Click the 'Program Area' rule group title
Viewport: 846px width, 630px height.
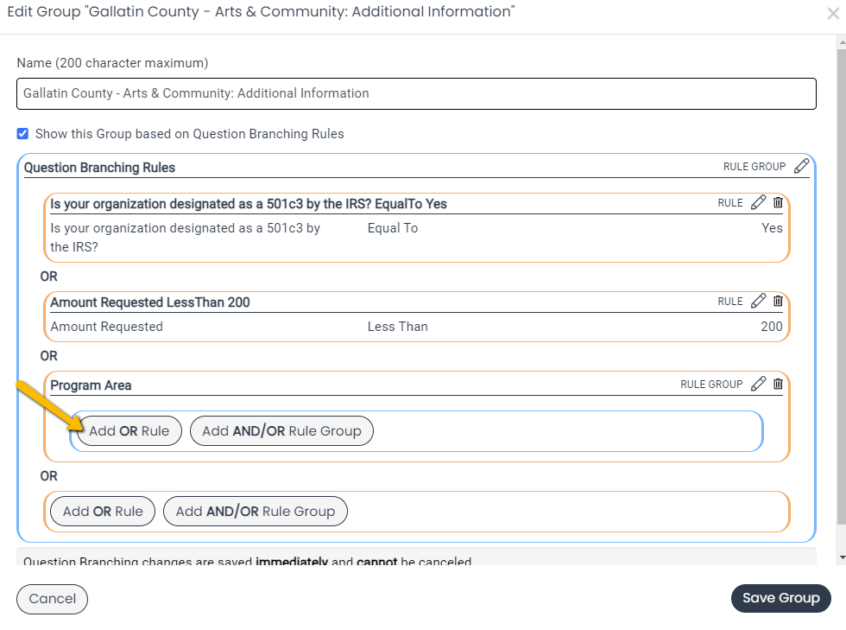tap(91, 385)
